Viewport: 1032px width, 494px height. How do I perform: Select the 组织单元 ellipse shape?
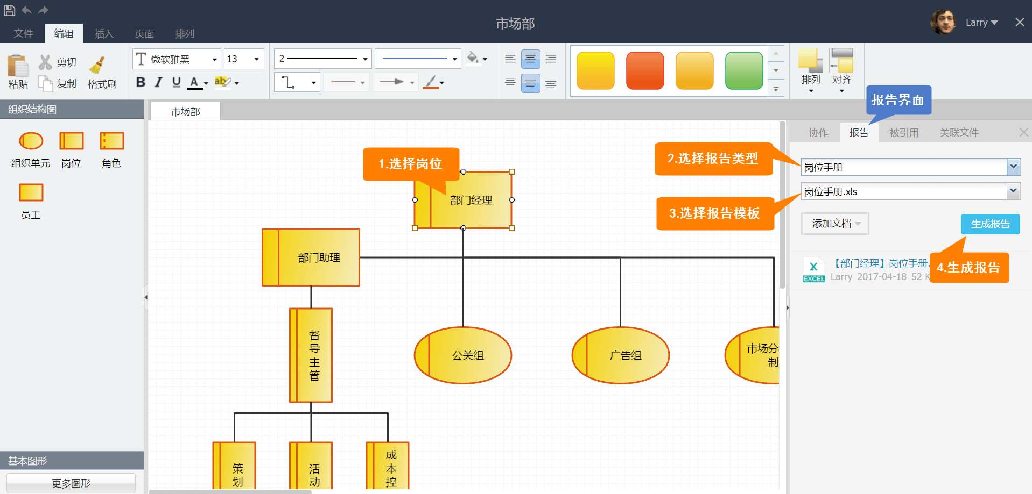[31, 141]
